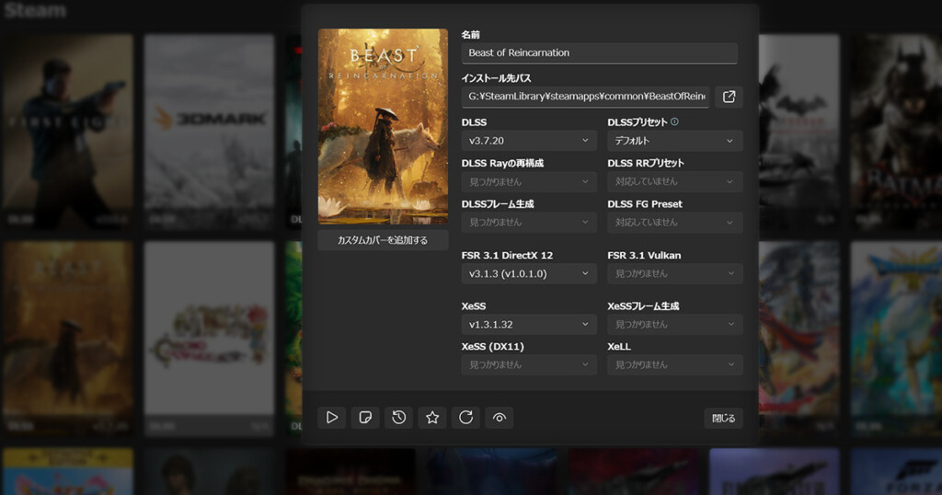Click the refresh icon in the bottom toolbar
The height and width of the screenshot is (495, 942).
click(466, 418)
